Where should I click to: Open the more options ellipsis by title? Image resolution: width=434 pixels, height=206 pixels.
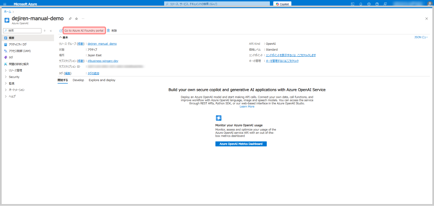[x=83, y=19]
